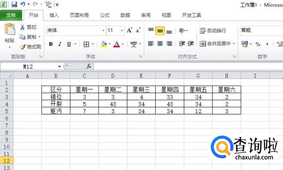Select Bottom Align icon
The height and width of the screenshot is (170, 283).
(169, 32)
